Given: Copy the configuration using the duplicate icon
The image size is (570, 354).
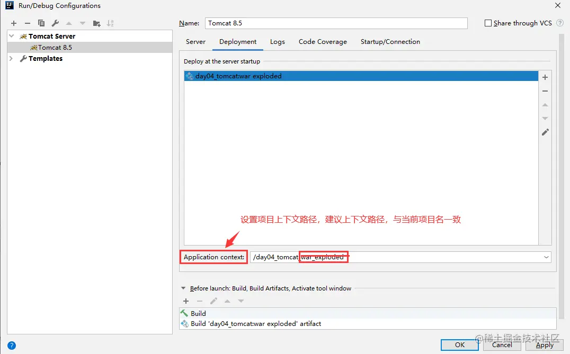Looking at the screenshot, I should coord(41,23).
